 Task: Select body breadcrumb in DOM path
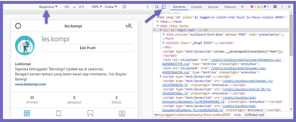238,115
